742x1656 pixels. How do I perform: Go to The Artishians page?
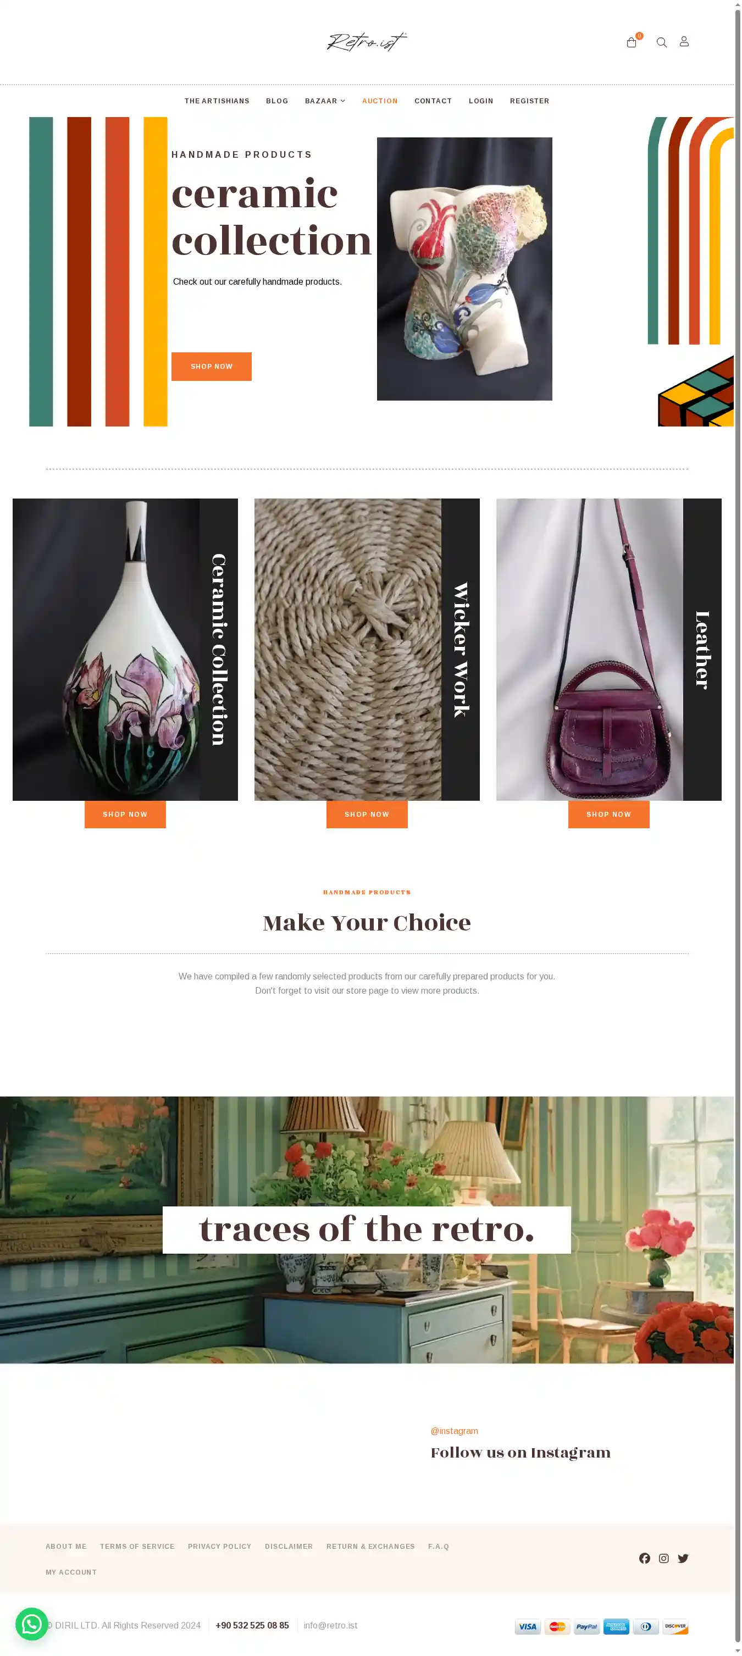click(x=217, y=101)
